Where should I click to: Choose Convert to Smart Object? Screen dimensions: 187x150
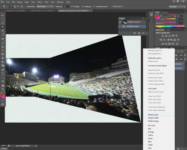point(159,66)
